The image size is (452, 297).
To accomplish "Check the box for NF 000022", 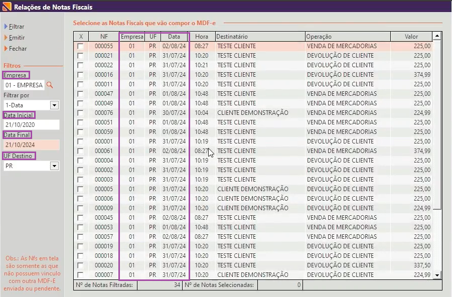I will click(x=80, y=65).
